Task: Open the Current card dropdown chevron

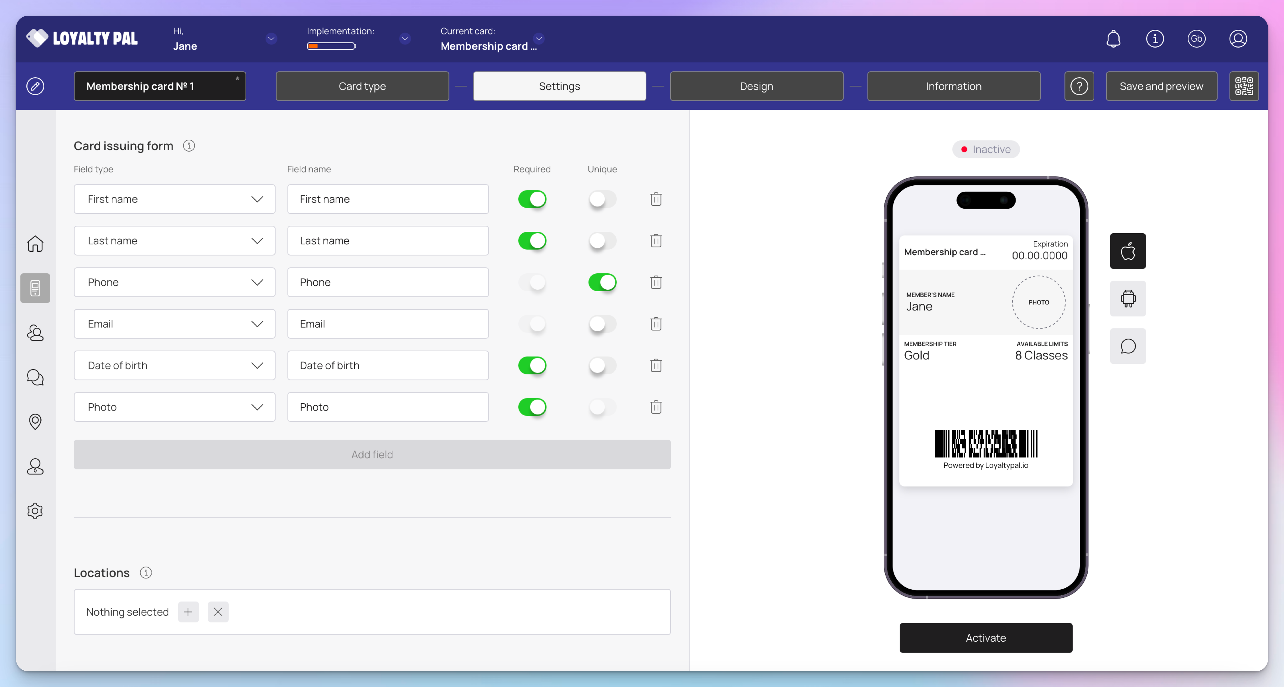Action: (x=538, y=39)
